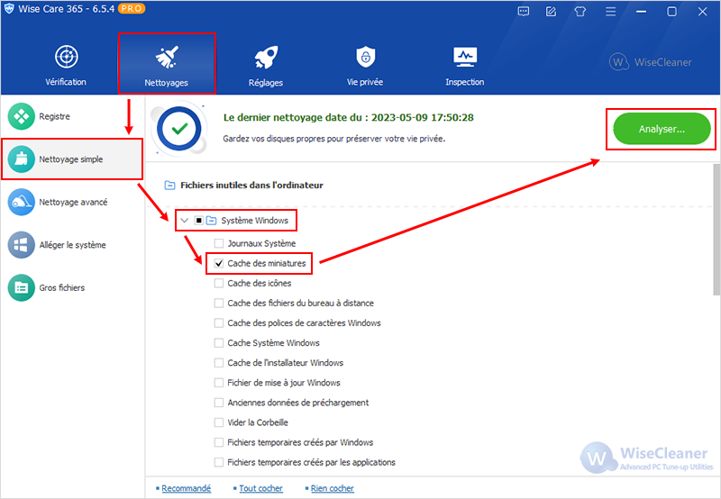The width and height of the screenshot is (721, 499).
Task: Switch to the Nettoyages tab
Action: [x=167, y=64]
